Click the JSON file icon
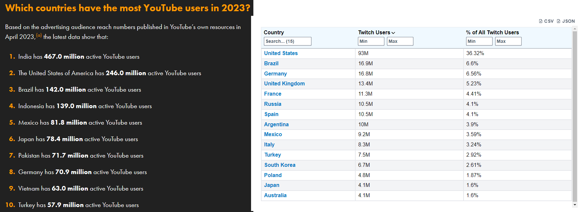The image size is (578, 212). (x=559, y=21)
